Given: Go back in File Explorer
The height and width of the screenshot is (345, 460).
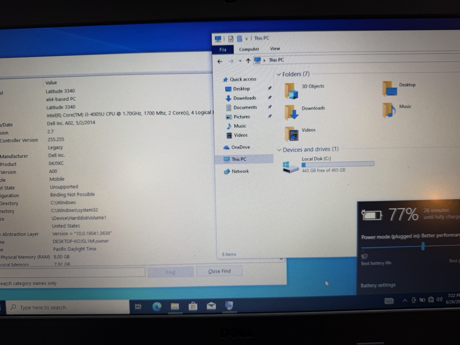Looking at the screenshot, I should coord(220,61).
